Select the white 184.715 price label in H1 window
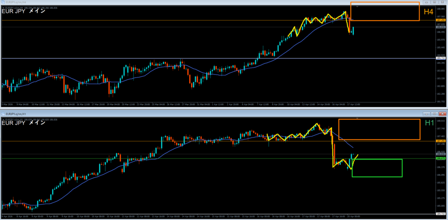 (440, 214)
